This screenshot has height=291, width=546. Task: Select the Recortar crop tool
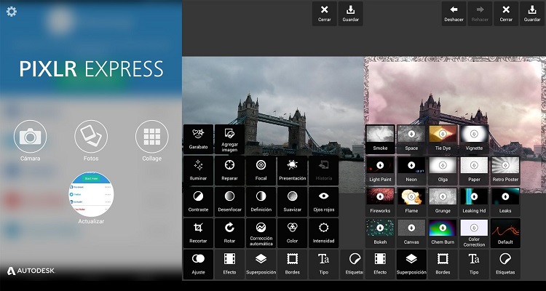(198, 233)
